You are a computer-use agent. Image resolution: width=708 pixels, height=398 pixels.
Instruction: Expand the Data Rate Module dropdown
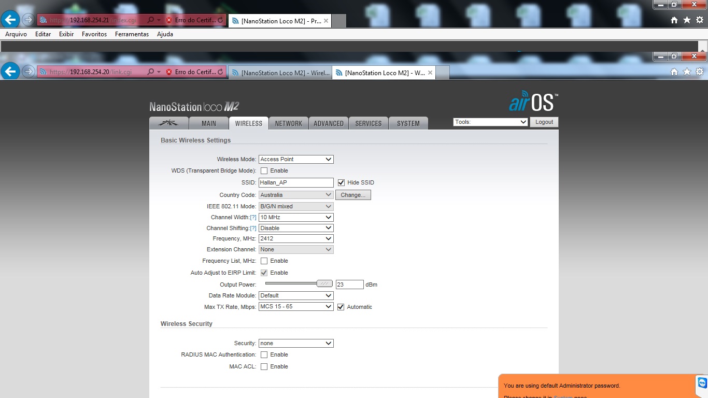pyautogui.click(x=296, y=296)
